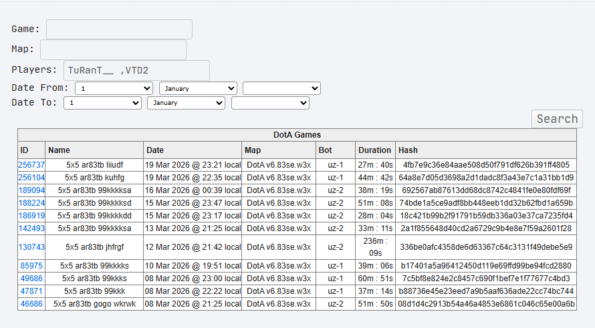Click the Map input field
The image size is (595, 328).
pos(113,49)
